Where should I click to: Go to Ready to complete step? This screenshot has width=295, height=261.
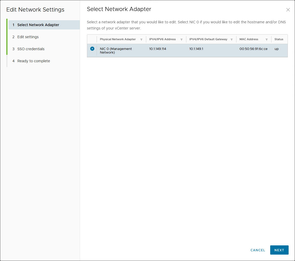[x=33, y=61]
